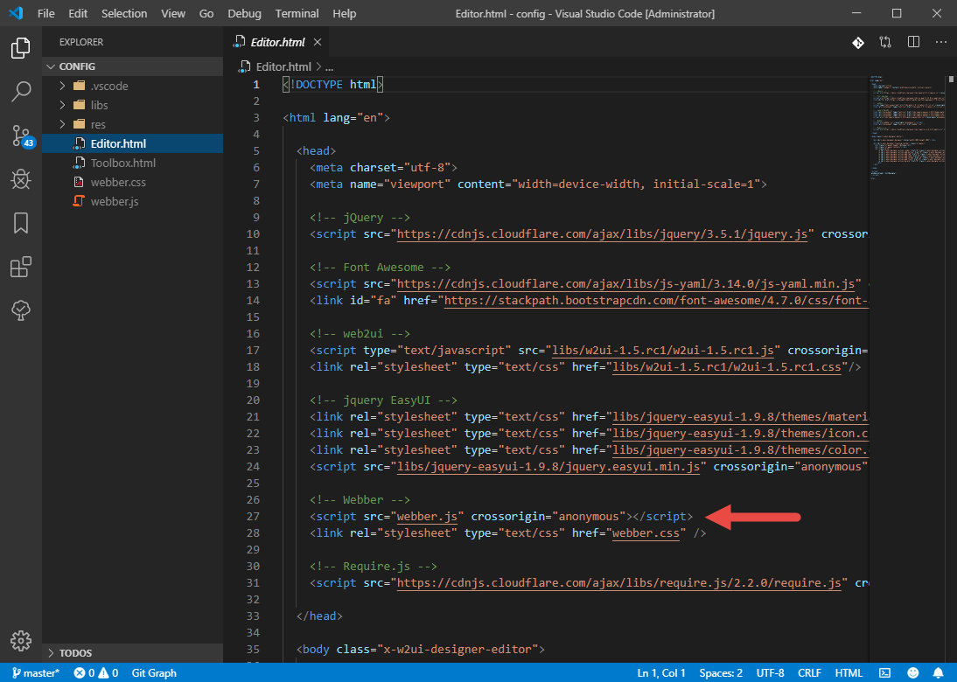Click the w2ui-1.5.rc1.css link on line 18
Image resolution: width=957 pixels, height=682 pixels.
point(726,366)
